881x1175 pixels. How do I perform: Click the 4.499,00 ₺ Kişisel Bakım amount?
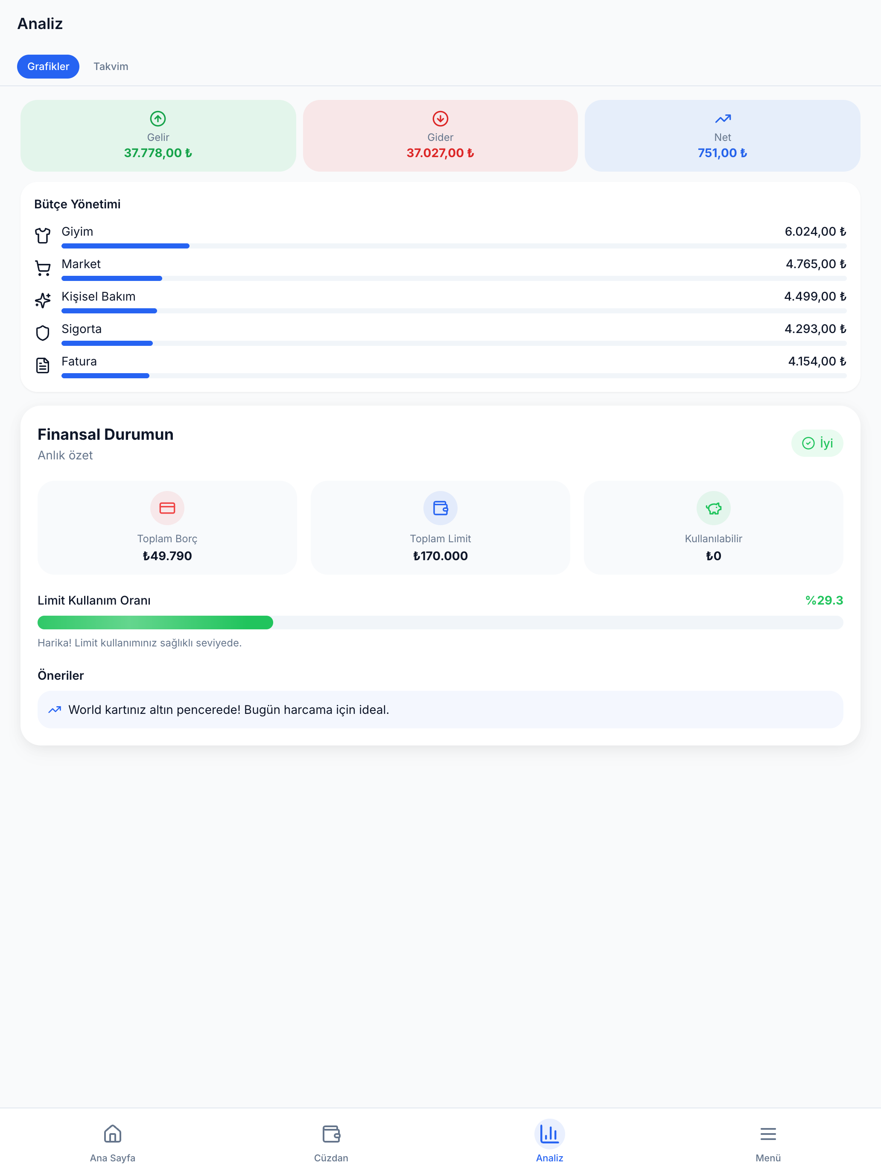point(815,296)
